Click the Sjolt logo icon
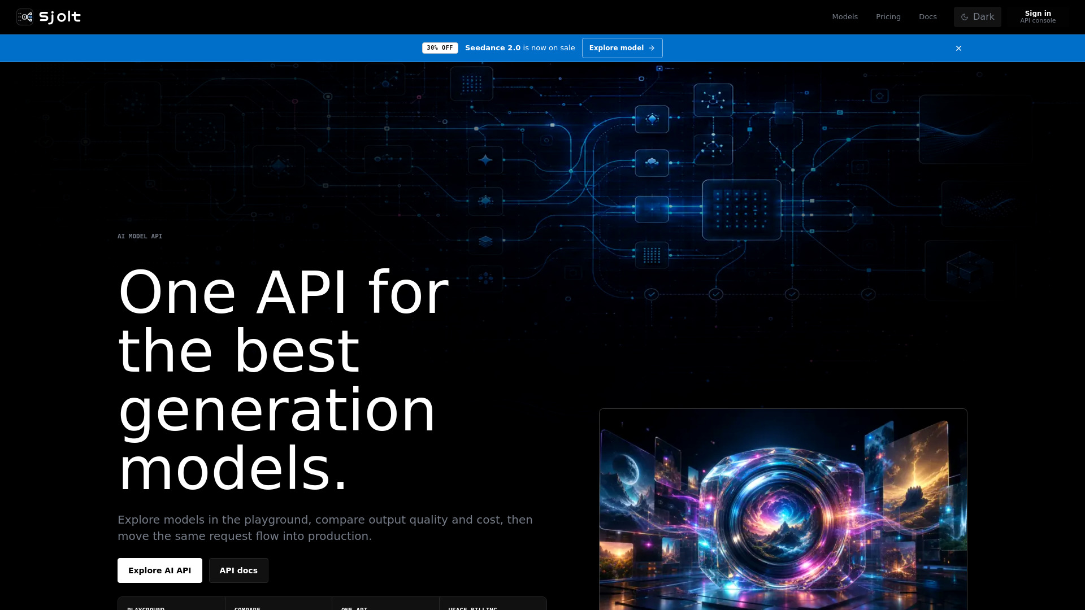Viewport: 1085px width, 610px height. coord(25,17)
